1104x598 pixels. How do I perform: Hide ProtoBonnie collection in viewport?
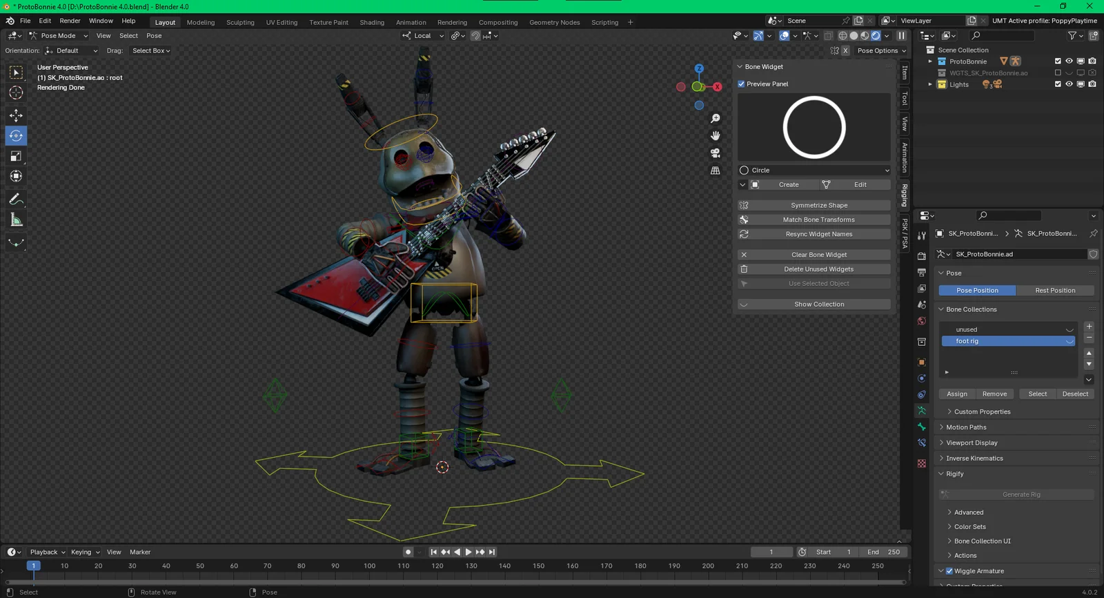click(1069, 61)
